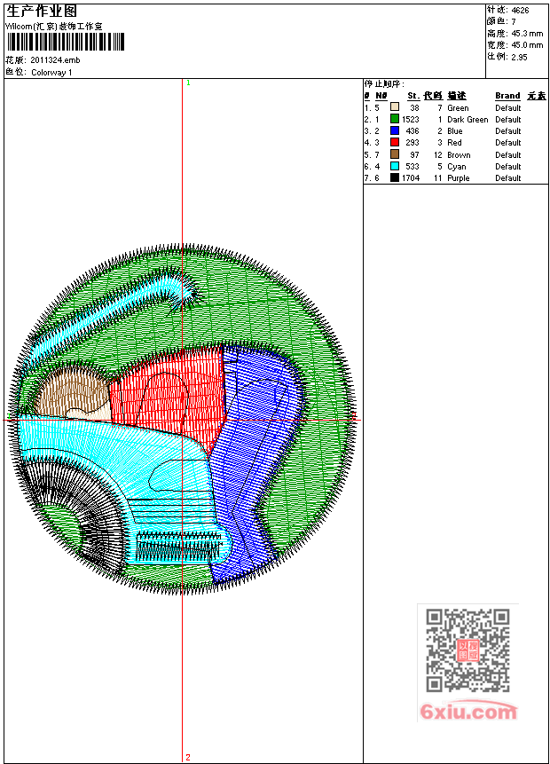
Task: Click the Brand column header
Action: point(507,96)
